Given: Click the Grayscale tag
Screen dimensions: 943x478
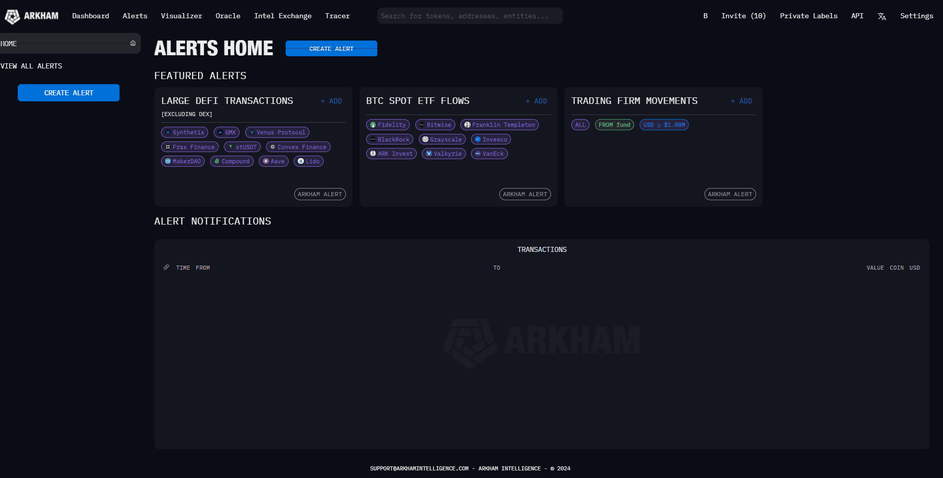Looking at the screenshot, I should point(442,139).
